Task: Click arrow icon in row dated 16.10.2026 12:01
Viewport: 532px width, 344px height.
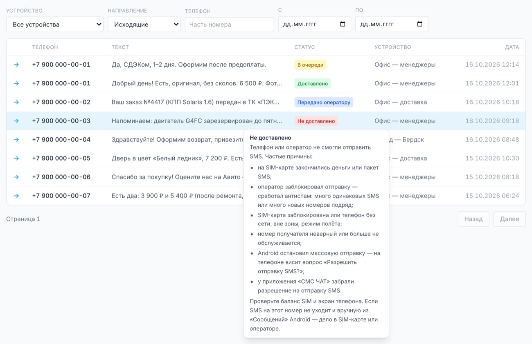Action: tap(16, 83)
